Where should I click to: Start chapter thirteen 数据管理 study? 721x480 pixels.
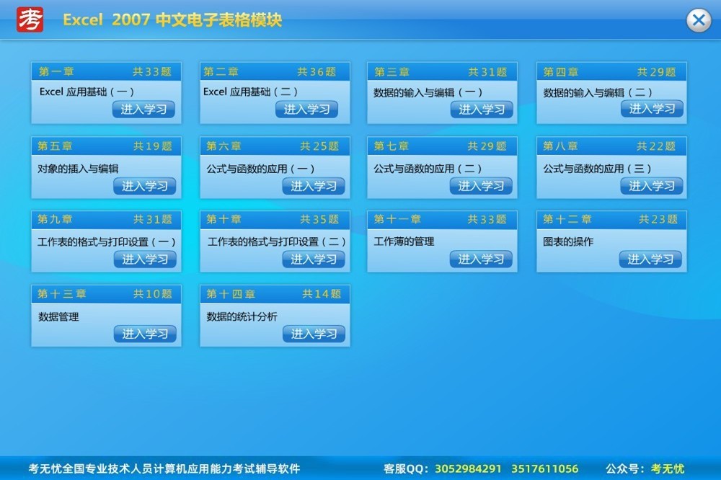click(x=145, y=334)
